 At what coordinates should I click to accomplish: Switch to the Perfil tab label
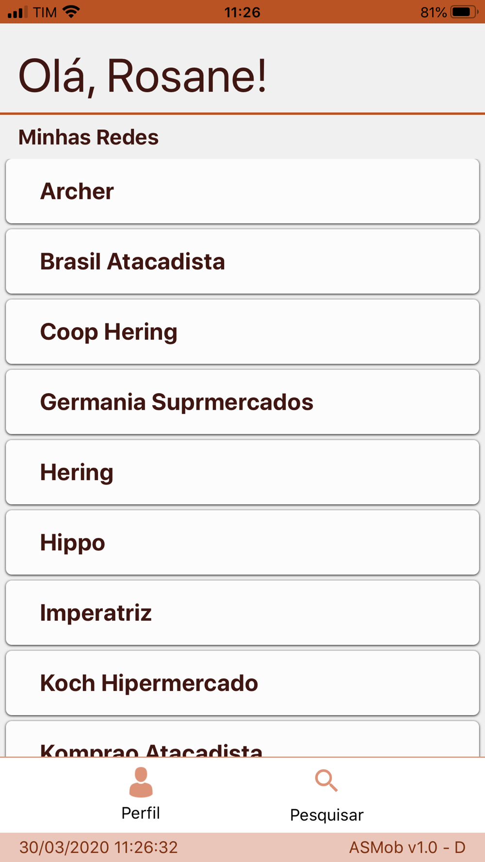[x=141, y=813]
